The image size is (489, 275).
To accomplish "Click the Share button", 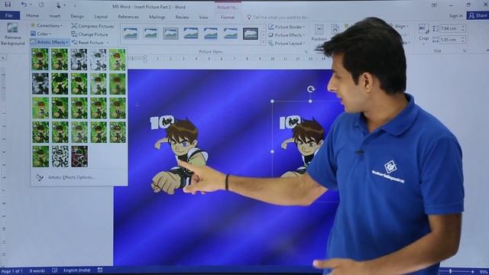I will pos(478,15).
